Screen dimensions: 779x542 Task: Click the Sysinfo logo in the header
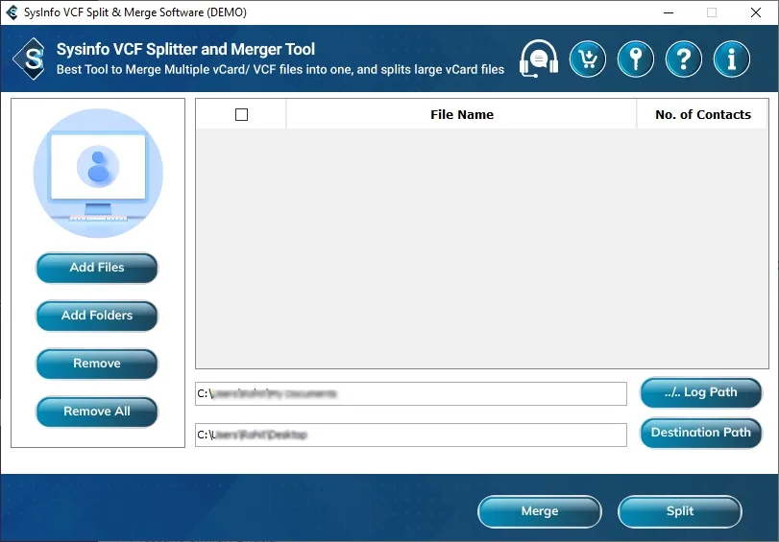(x=30, y=59)
